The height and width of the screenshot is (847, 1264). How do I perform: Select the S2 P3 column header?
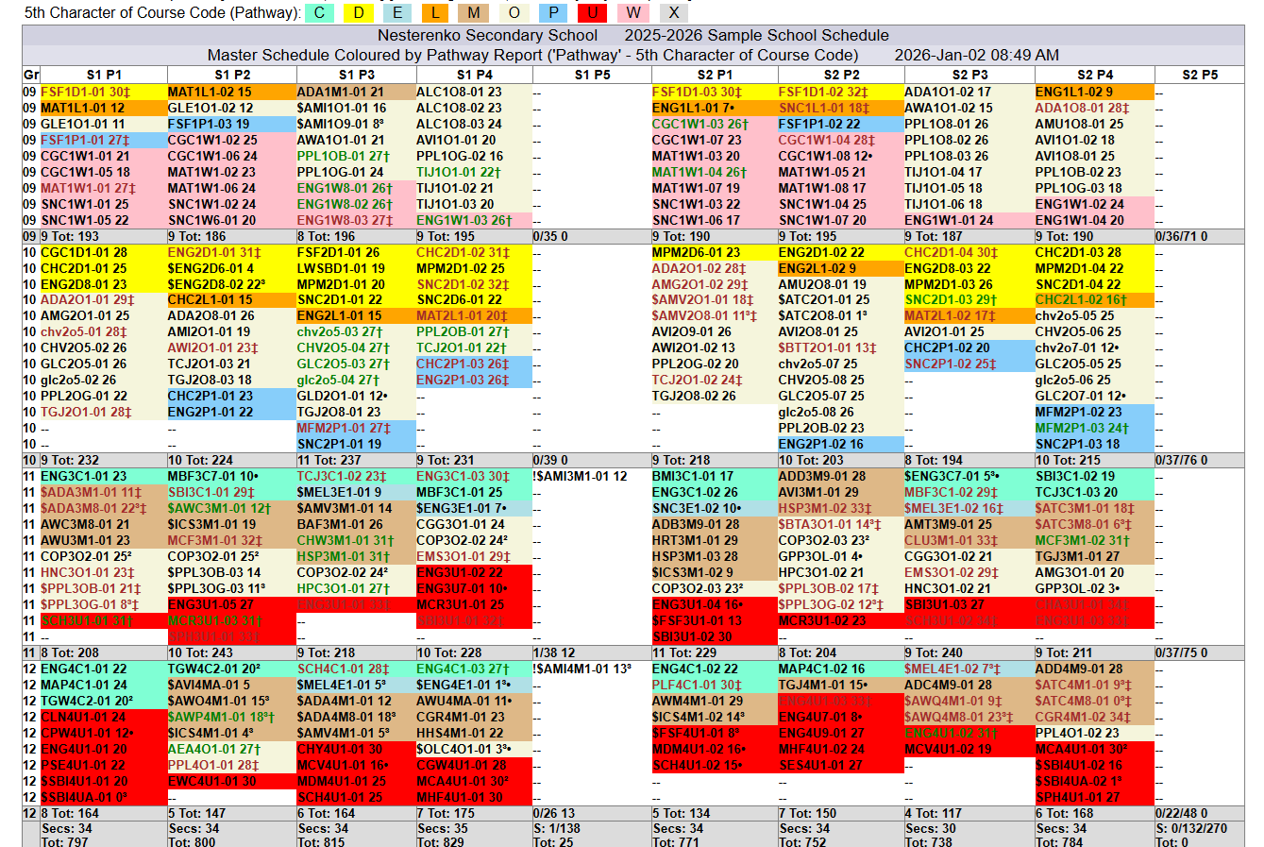tap(969, 75)
